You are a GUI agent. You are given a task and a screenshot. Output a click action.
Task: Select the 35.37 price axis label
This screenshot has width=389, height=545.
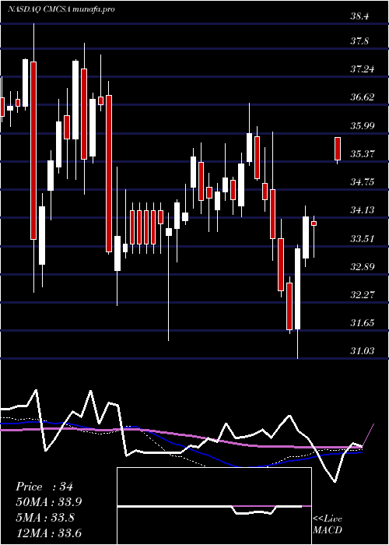pos(362,153)
